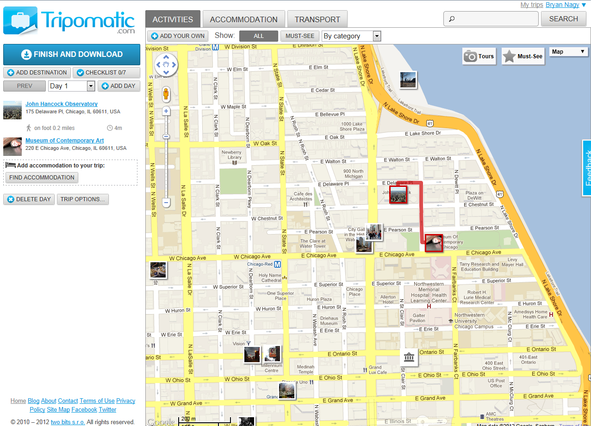Toggle the Tours camera button on map
This screenshot has height=426, width=591.
point(479,56)
